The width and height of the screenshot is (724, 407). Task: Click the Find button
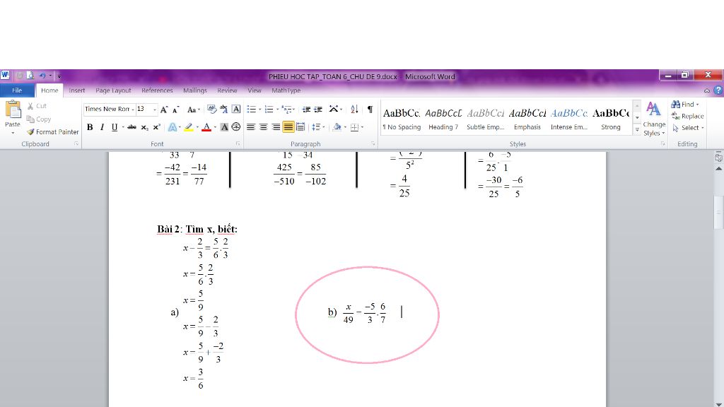coord(684,105)
